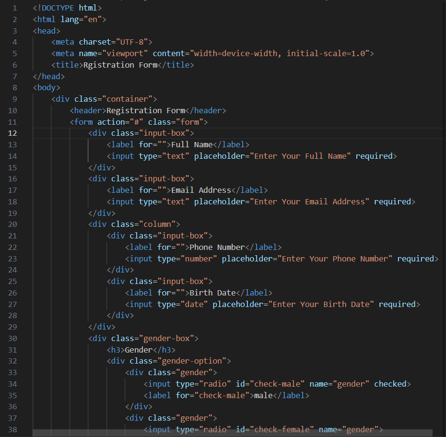This screenshot has width=446, height=437.
Task: Click the "Birth Date" label text
Action: click(212, 293)
